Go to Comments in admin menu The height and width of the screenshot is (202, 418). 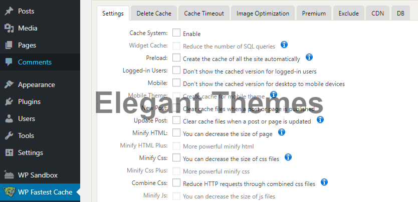coord(35,62)
